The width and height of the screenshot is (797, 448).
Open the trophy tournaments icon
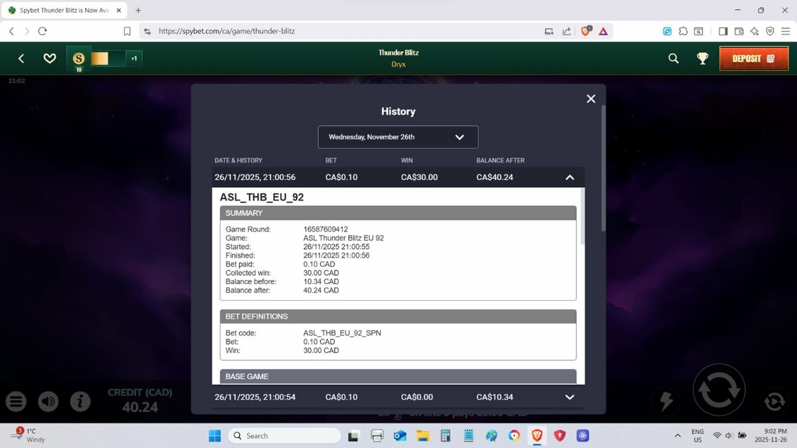[702, 58]
